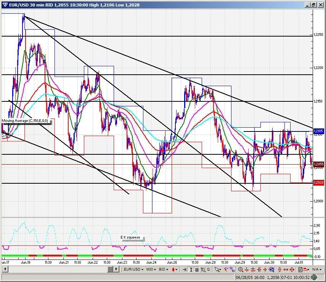Expand the cursor tool dropdown arrow

pos(220,270)
